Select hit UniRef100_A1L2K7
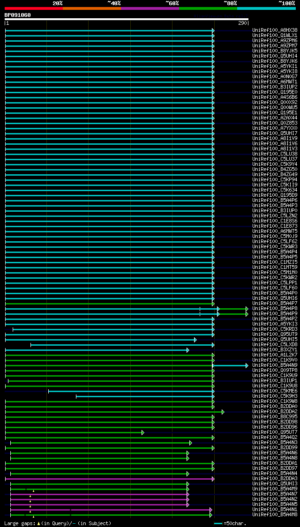This screenshot has height=527, width=300. (275, 355)
